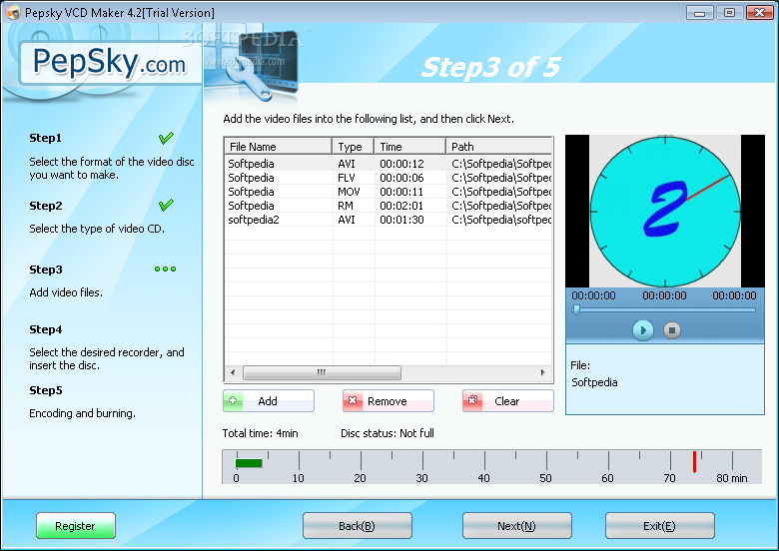The width and height of the screenshot is (779, 551).
Task: Click the Play button under video preview
Action: (x=643, y=330)
